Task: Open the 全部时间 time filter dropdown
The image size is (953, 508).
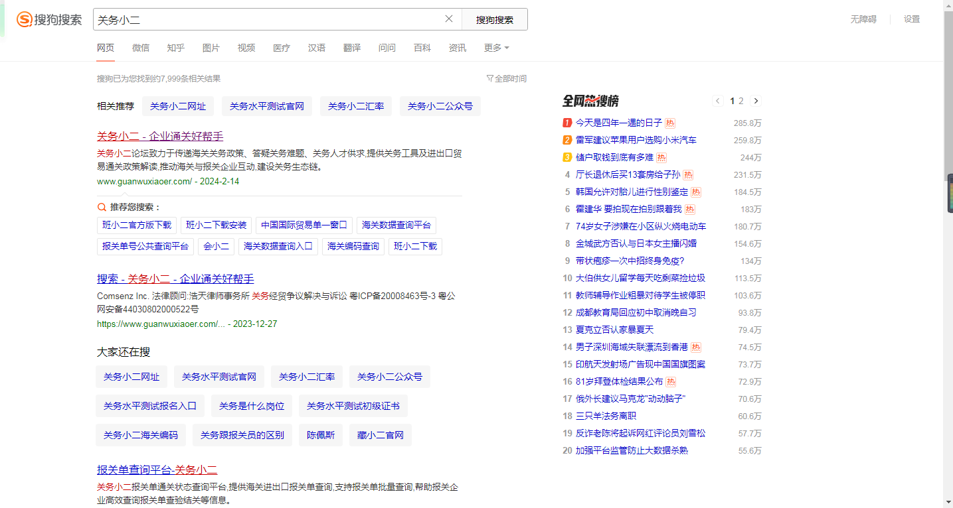Action: [507, 78]
